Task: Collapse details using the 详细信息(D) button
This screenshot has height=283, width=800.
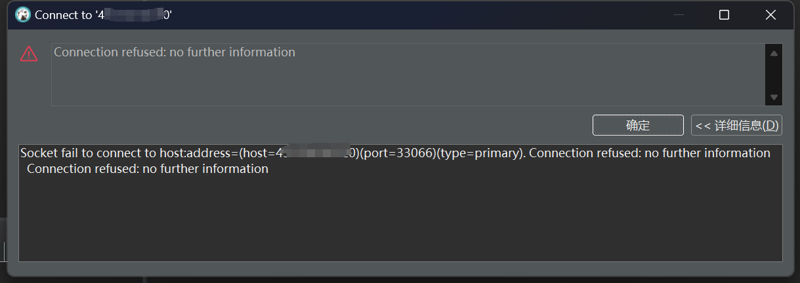Action: point(736,125)
